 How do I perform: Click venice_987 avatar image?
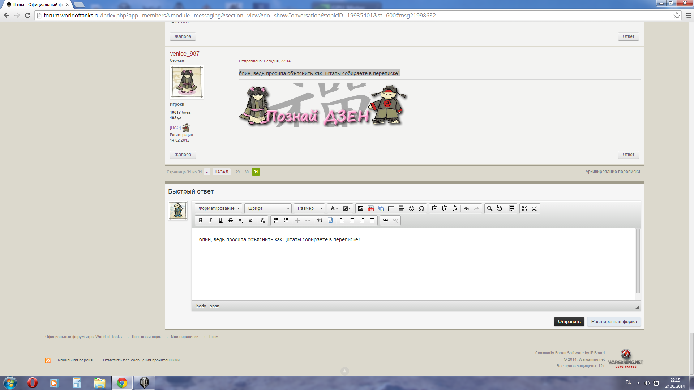[x=187, y=82]
